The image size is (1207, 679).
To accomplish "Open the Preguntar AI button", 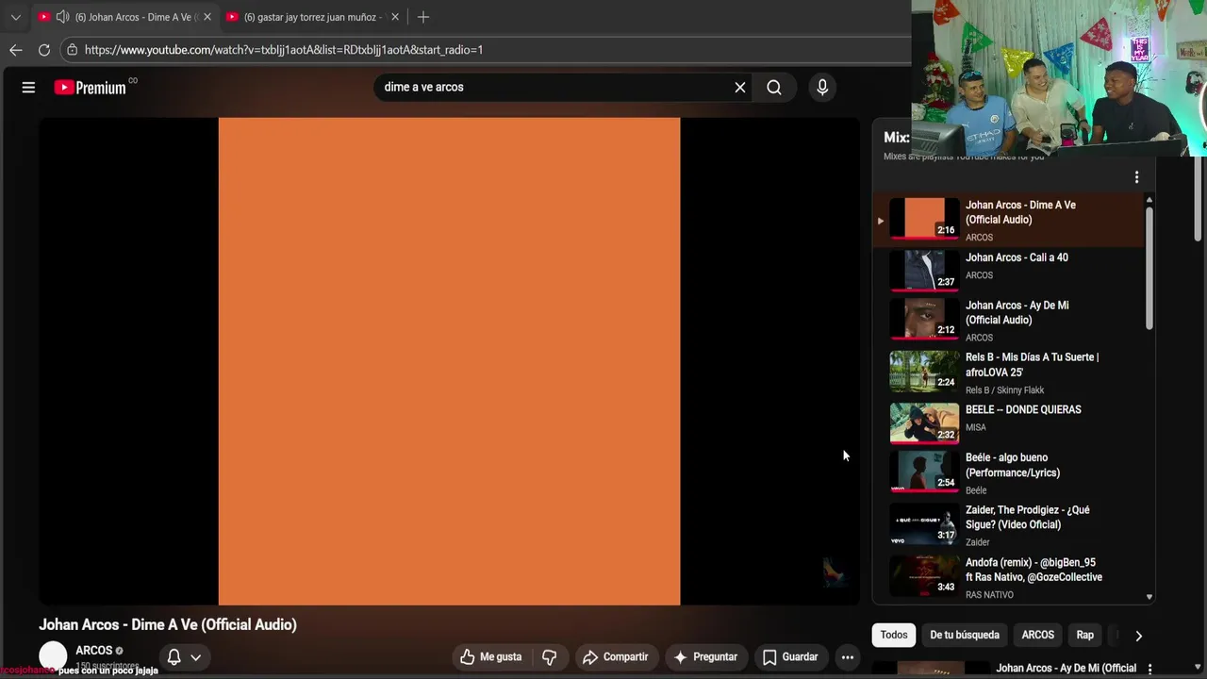I will [x=705, y=657].
